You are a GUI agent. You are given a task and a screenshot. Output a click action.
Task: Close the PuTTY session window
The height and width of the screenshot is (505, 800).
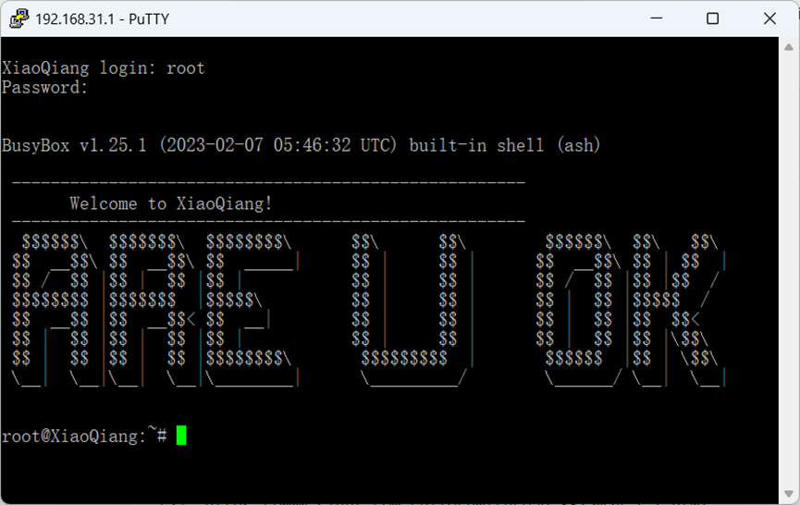coord(769,18)
